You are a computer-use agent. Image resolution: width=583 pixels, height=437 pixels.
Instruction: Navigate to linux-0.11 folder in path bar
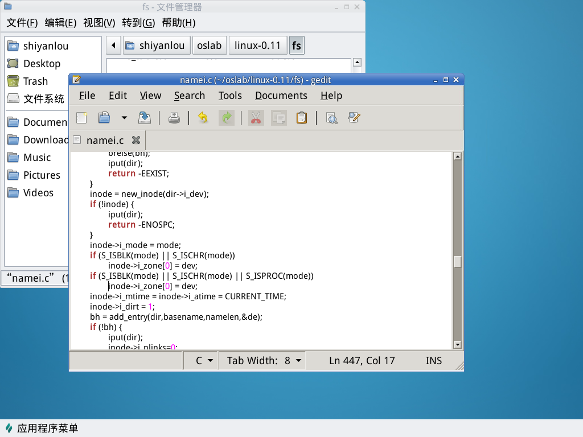[x=257, y=46]
